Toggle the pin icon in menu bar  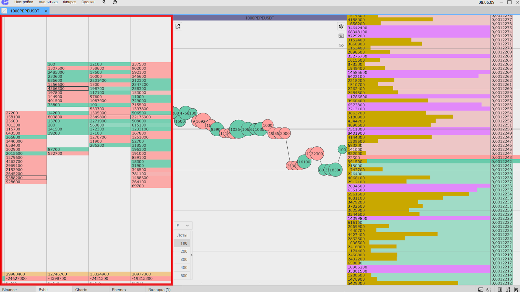(104, 2)
